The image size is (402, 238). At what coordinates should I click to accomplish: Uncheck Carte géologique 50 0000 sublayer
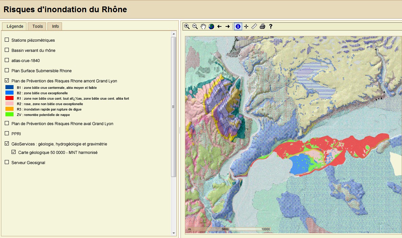[x=14, y=152]
